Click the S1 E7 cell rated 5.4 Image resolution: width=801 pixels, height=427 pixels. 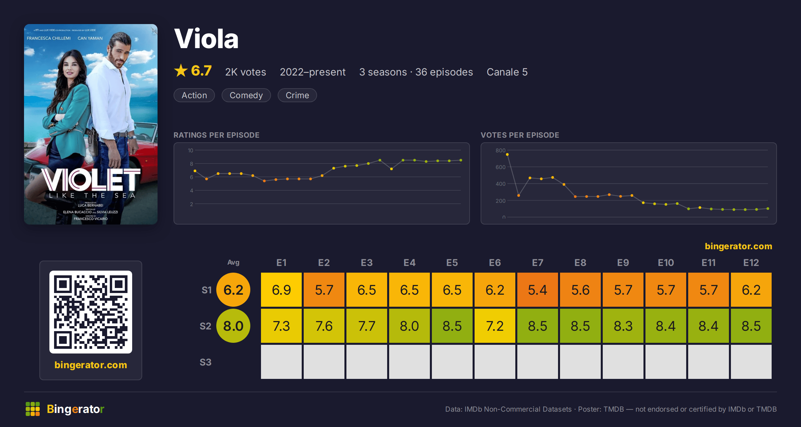coord(538,290)
